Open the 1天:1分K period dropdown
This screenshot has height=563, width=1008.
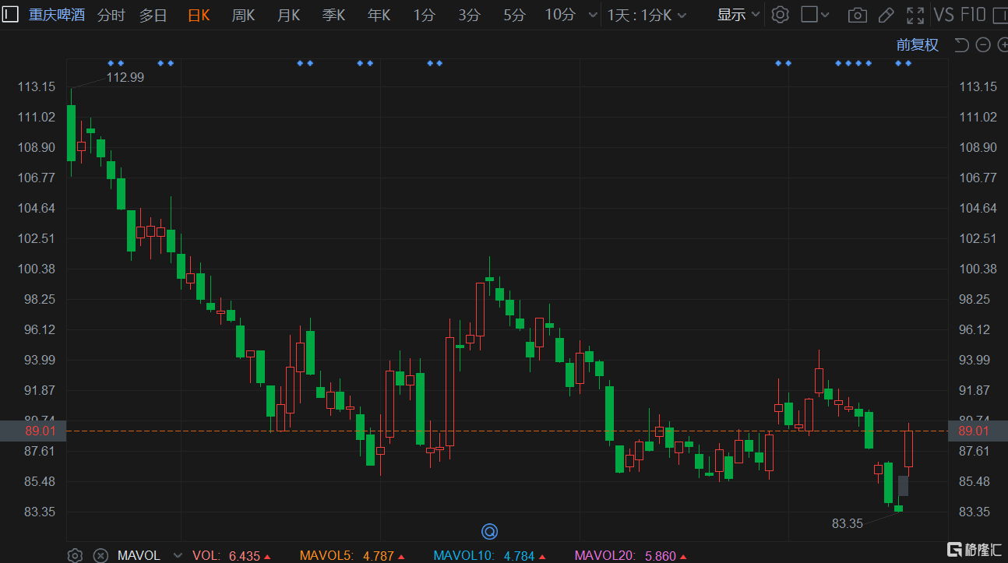(647, 15)
